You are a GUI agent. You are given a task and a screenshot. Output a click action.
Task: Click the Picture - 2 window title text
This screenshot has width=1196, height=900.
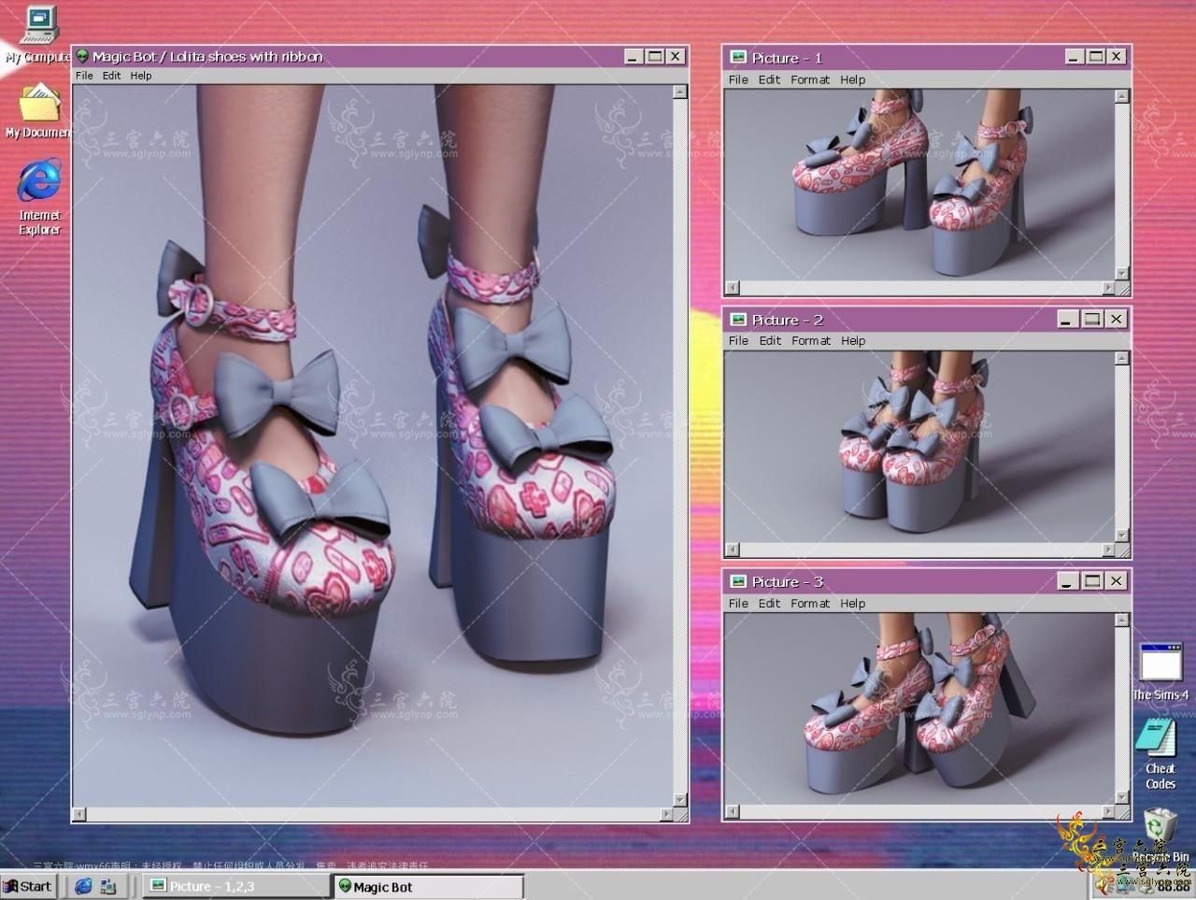pyautogui.click(x=787, y=320)
